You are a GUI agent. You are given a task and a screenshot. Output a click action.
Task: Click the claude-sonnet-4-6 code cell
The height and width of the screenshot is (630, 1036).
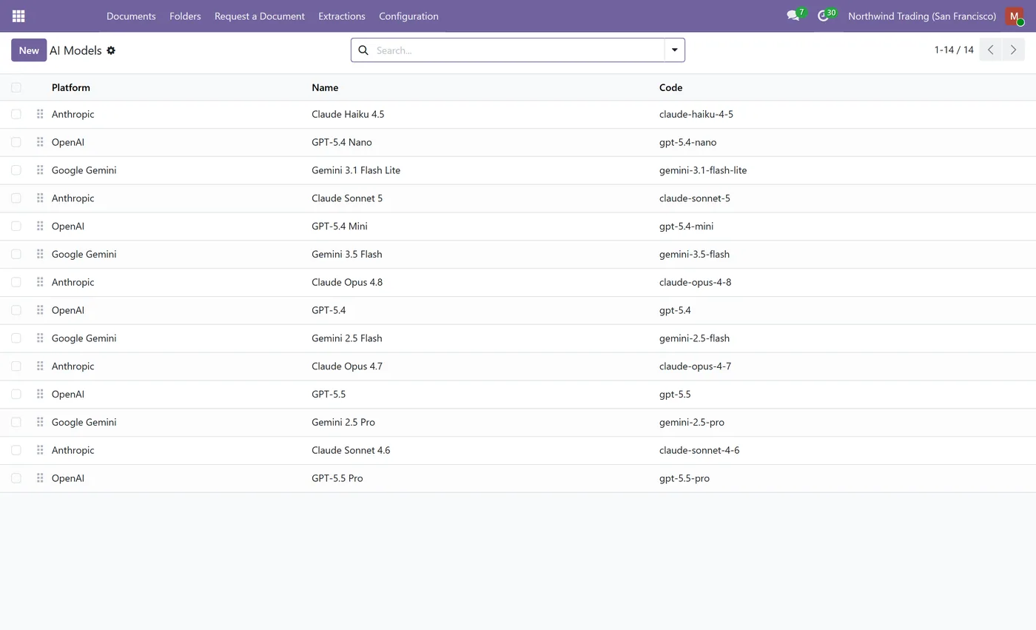pos(699,450)
